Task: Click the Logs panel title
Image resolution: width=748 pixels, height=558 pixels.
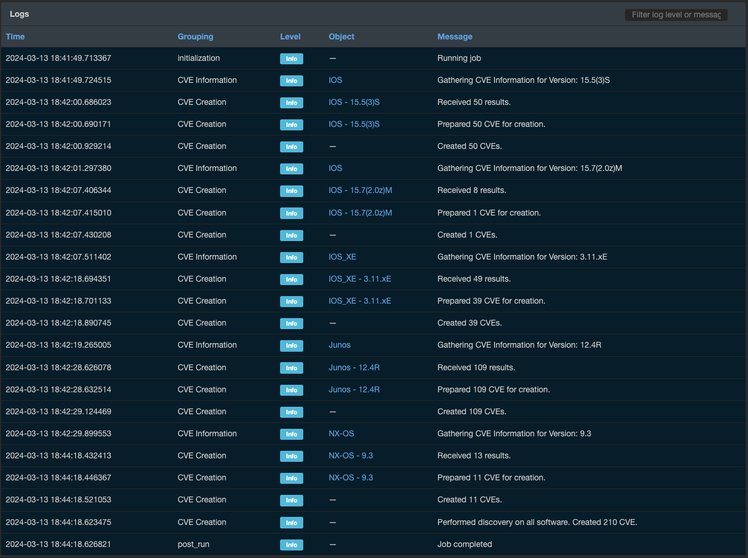Action: 19,14
